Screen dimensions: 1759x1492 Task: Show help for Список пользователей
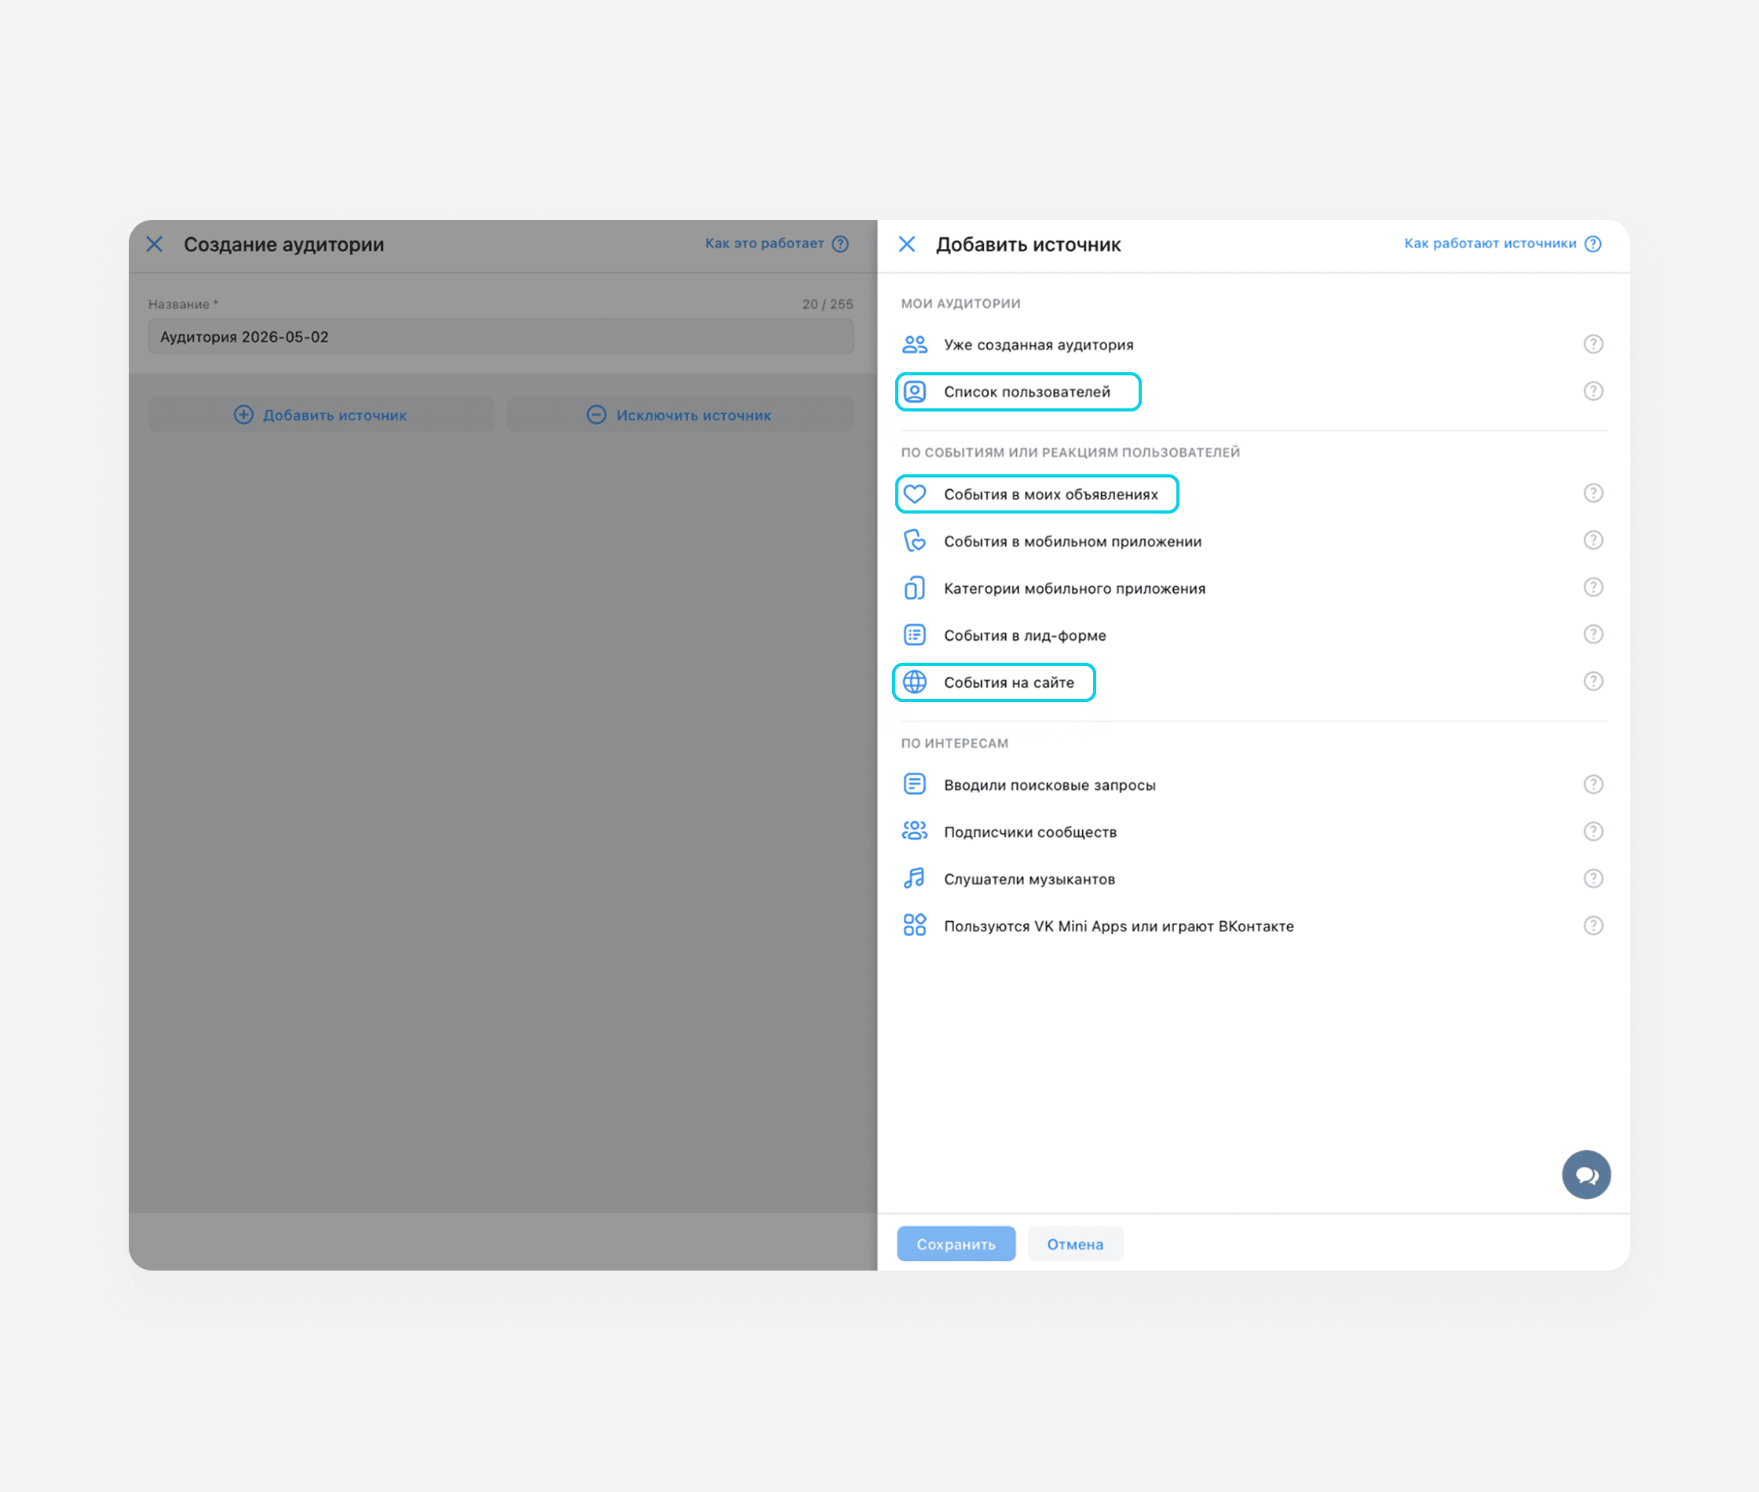coord(1593,392)
